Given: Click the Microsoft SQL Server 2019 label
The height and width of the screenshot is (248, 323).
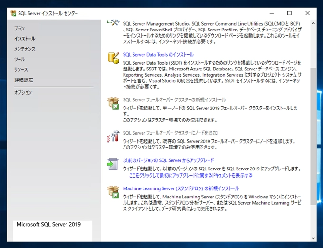Looking at the screenshot, I should pyautogui.click(x=48, y=225).
